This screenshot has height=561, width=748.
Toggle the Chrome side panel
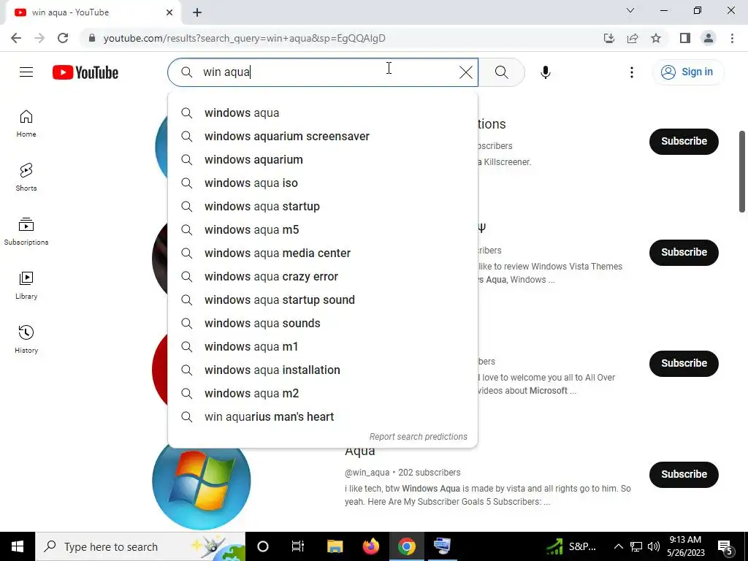tap(685, 38)
